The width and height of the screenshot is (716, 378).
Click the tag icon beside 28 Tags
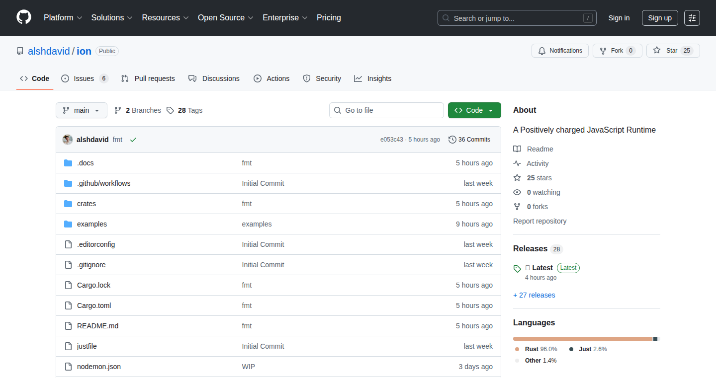pos(170,110)
